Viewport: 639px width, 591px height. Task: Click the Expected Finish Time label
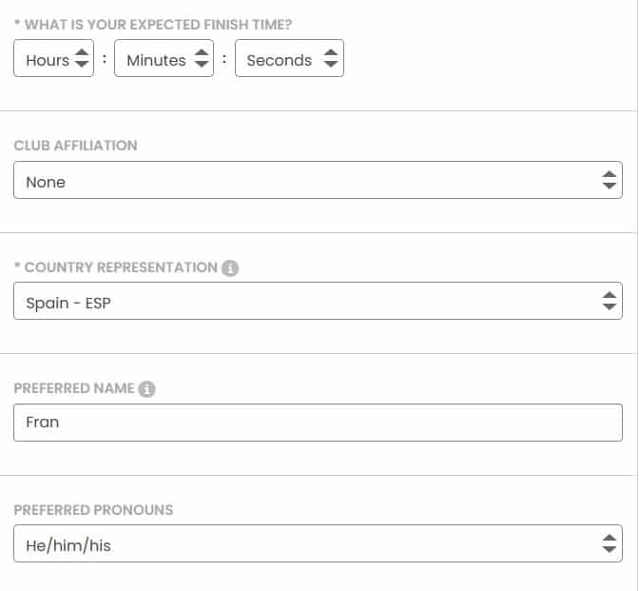[157, 25]
